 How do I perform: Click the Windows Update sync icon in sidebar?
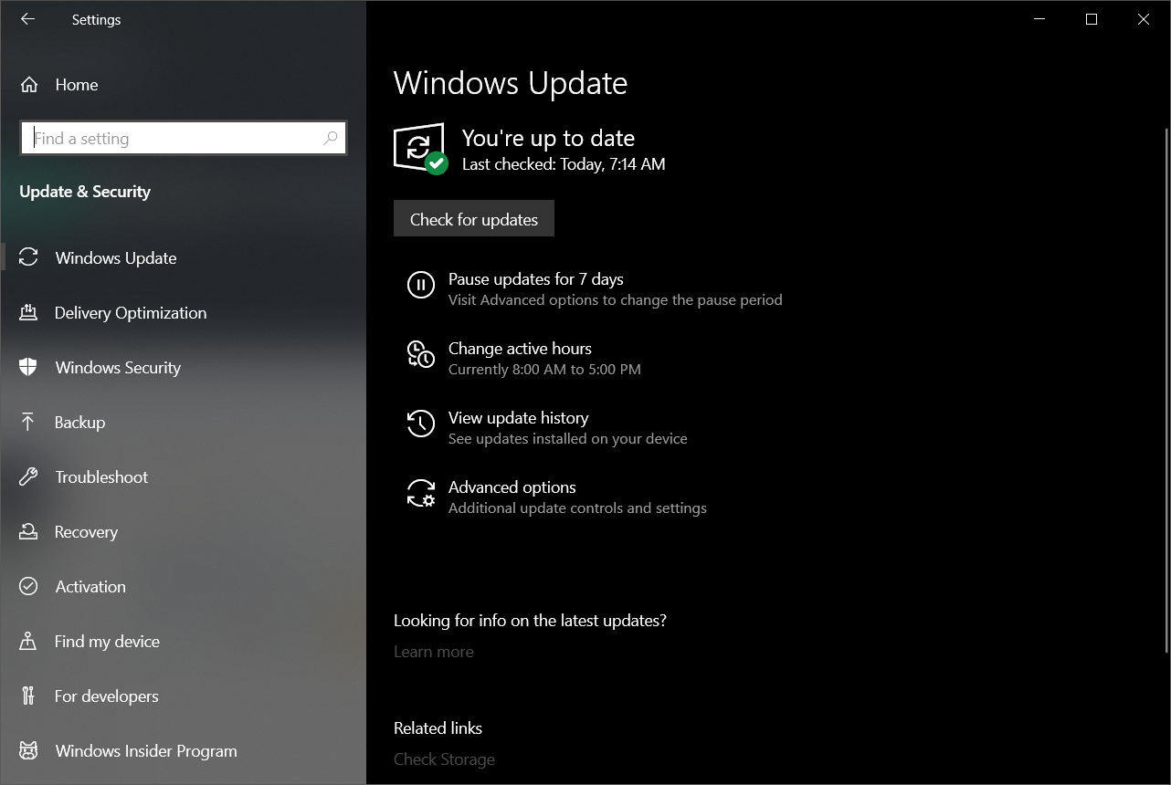click(28, 257)
